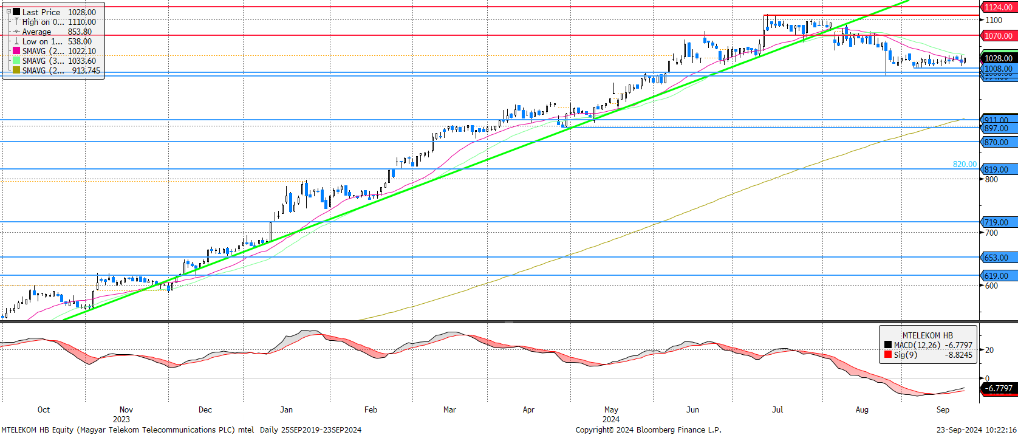The image size is (1018, 435).
Task: Click the Nov label on the time axis
Action: [x=126, y=409]
